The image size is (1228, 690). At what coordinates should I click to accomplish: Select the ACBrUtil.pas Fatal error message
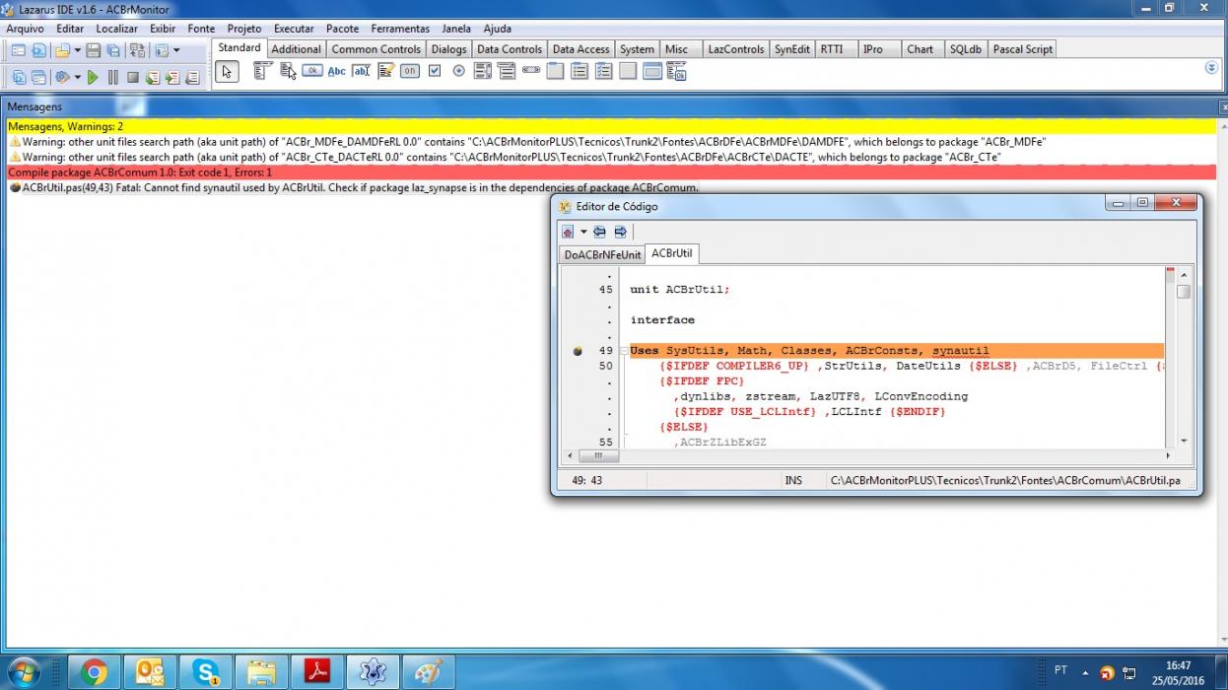pos(361,187)
